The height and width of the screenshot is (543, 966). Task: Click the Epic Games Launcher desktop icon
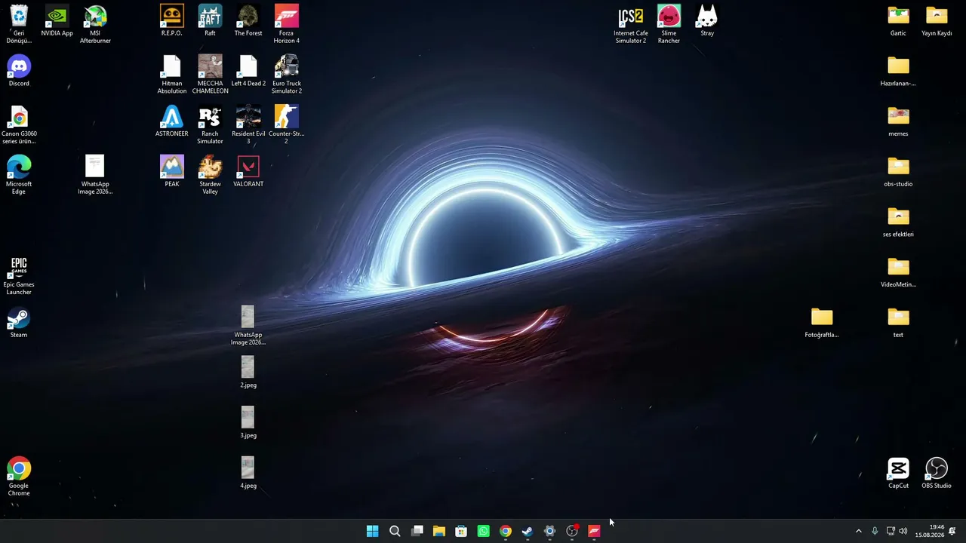(19, 275)
